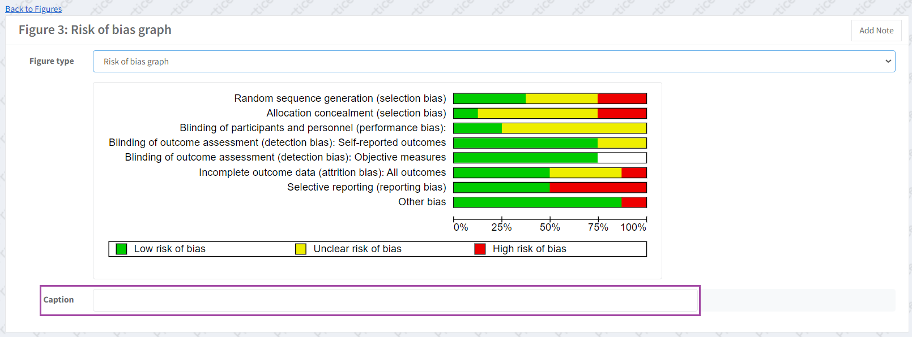Click the white segment of Objective measures bar
The height and width of the screenshot is (337, 912).
(621, 158)
